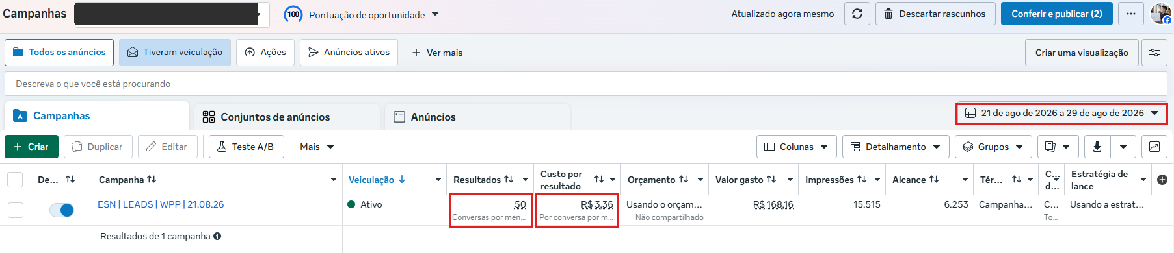Image resolution: width=1174 pixels, height=253 pixels.
Task: Open date range 21 de ago dropdown
Action: tap(1061, 113)
